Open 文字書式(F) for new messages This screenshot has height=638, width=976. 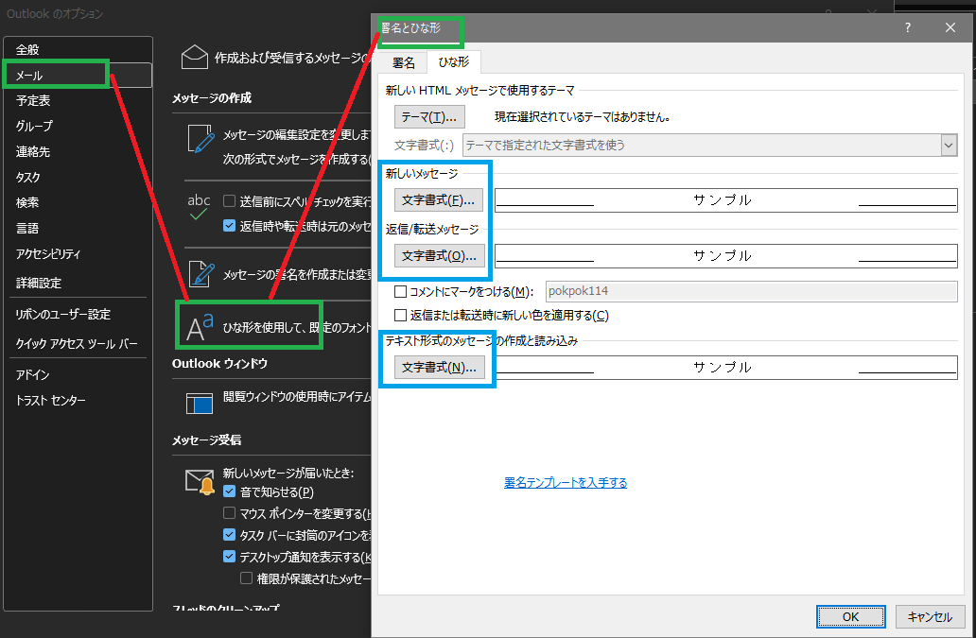[439, 200]
